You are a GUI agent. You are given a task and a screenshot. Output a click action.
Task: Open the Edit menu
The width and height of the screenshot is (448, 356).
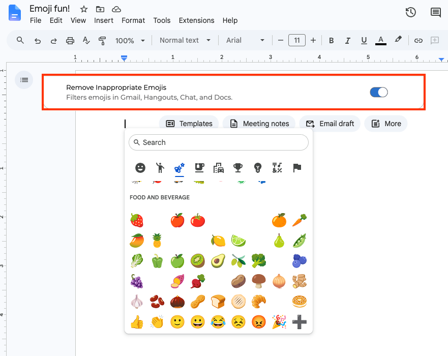point(56,20)
